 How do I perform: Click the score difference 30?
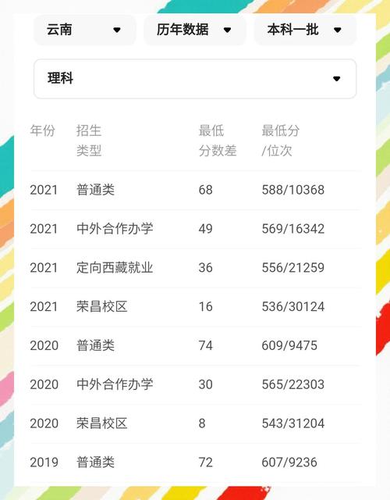(206, 384)
